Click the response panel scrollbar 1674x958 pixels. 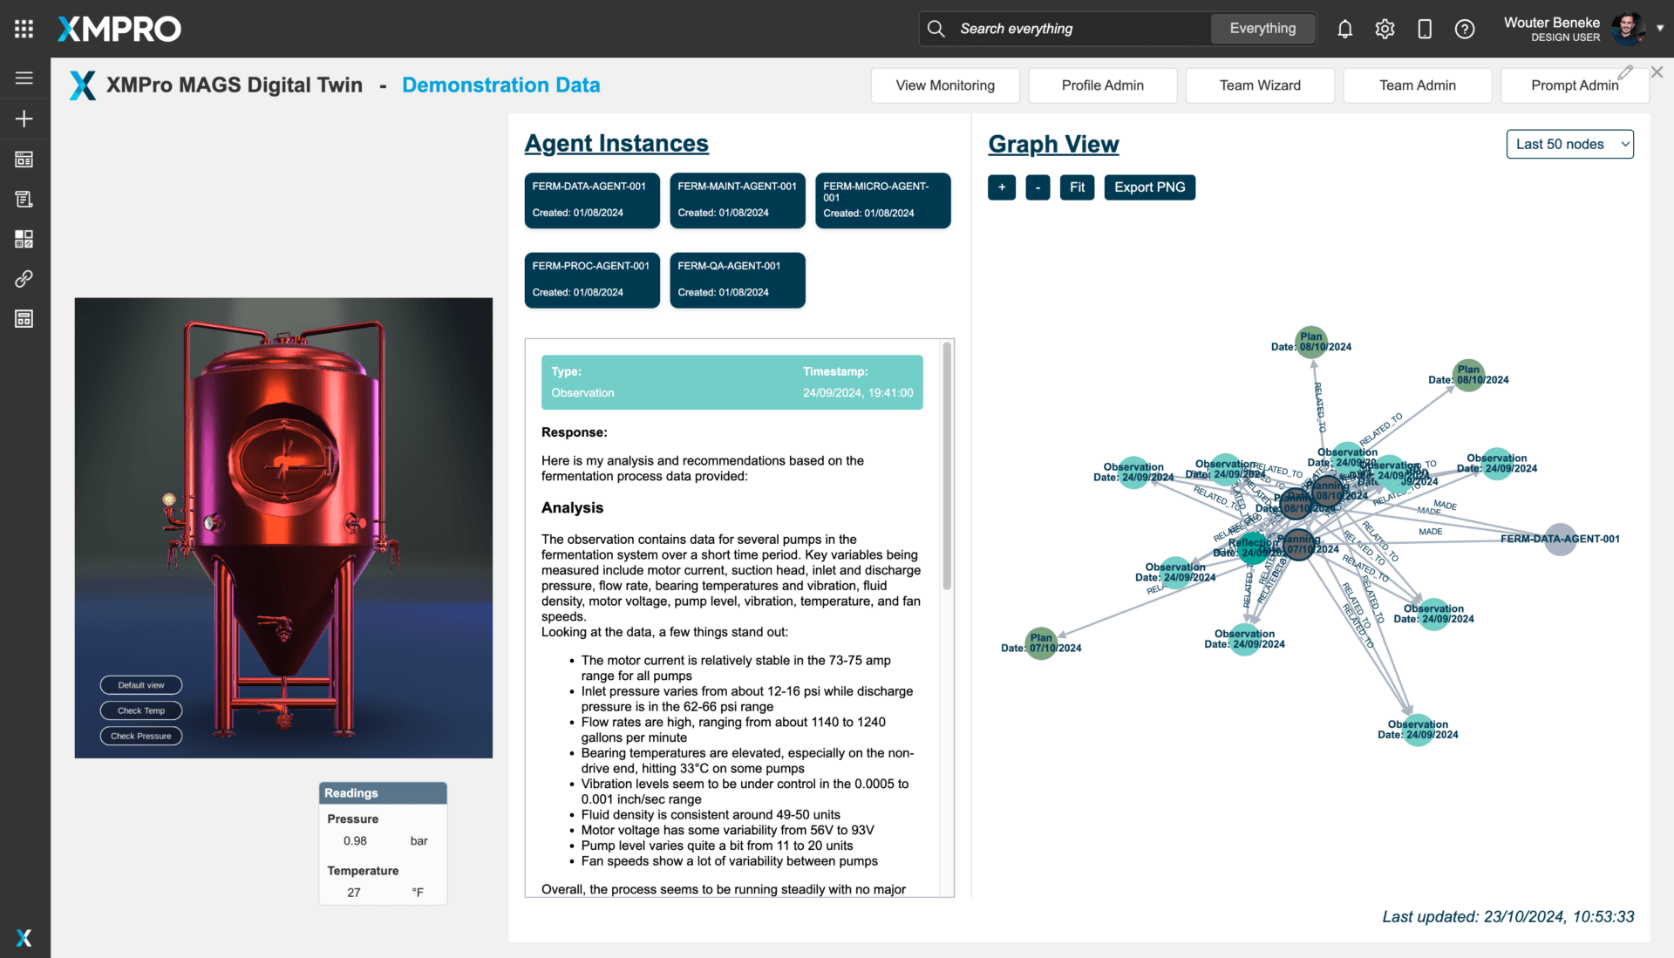(x=947, y=466)
